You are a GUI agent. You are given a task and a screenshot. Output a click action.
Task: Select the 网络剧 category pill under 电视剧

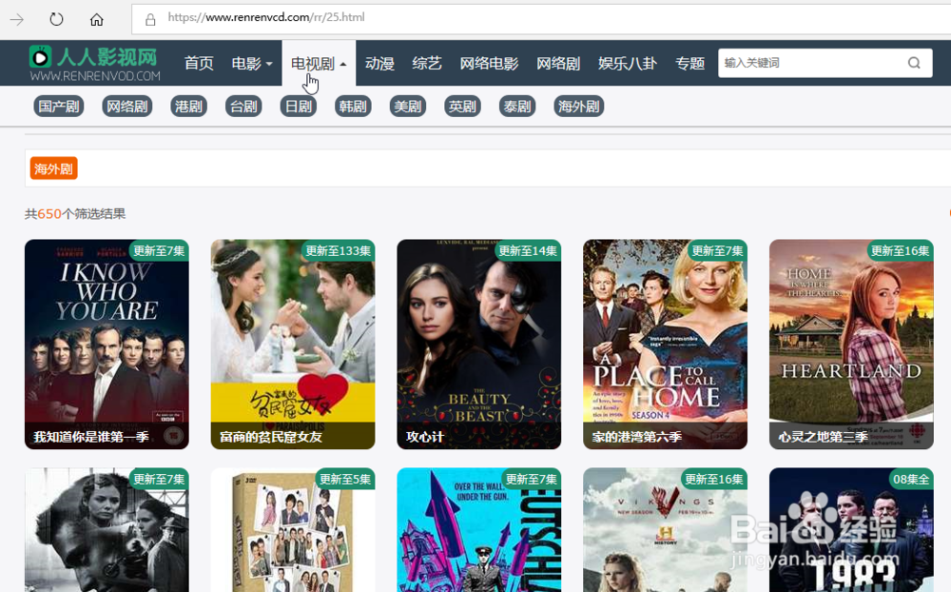point(127,107)
